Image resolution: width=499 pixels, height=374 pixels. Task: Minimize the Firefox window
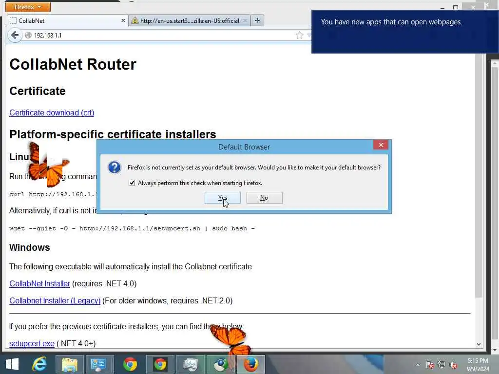[x=442, y=7]
